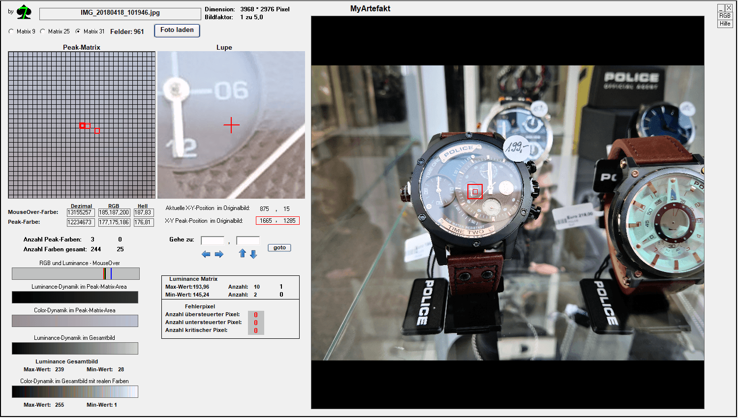The image size is (738, 418).
Task: Select the Matrix 31 radio option
Action: (78, 31)
